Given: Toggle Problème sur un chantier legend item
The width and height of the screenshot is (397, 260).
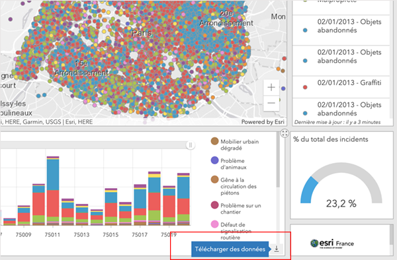Looking at the screenshot, I should [236, 209].
